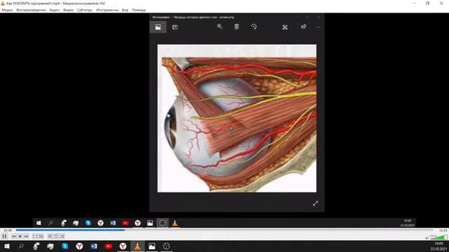Screen dimensions: 449x252
Task: Open the Медиа menu
Action: pyautogui.click(x=7, y=10)
